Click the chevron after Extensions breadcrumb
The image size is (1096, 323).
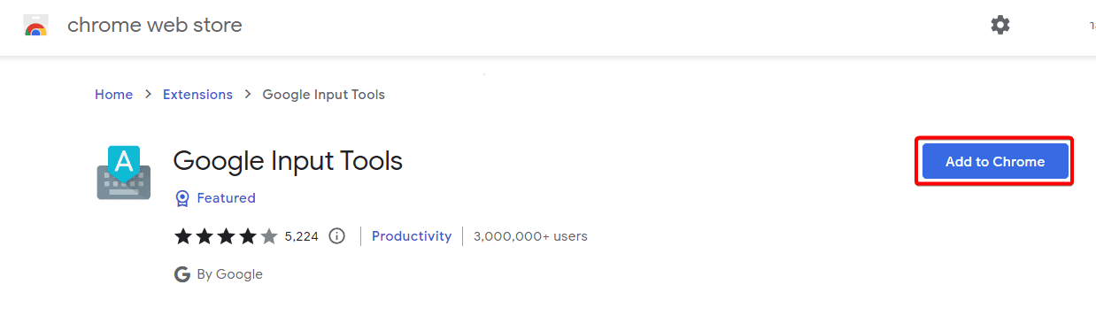pos(248,95)
